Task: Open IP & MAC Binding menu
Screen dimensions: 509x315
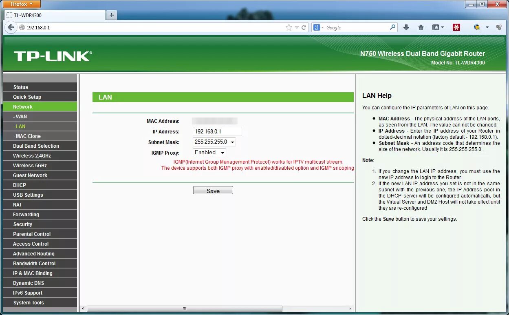Action: pos(40,273)
